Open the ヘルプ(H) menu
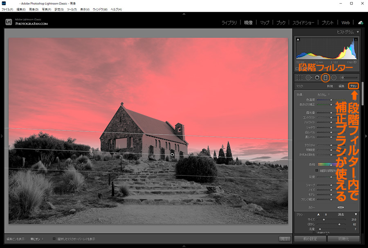 click(116, 10)
